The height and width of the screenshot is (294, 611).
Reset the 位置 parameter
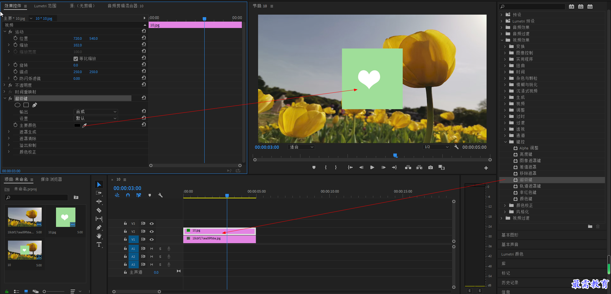[144, 38]
